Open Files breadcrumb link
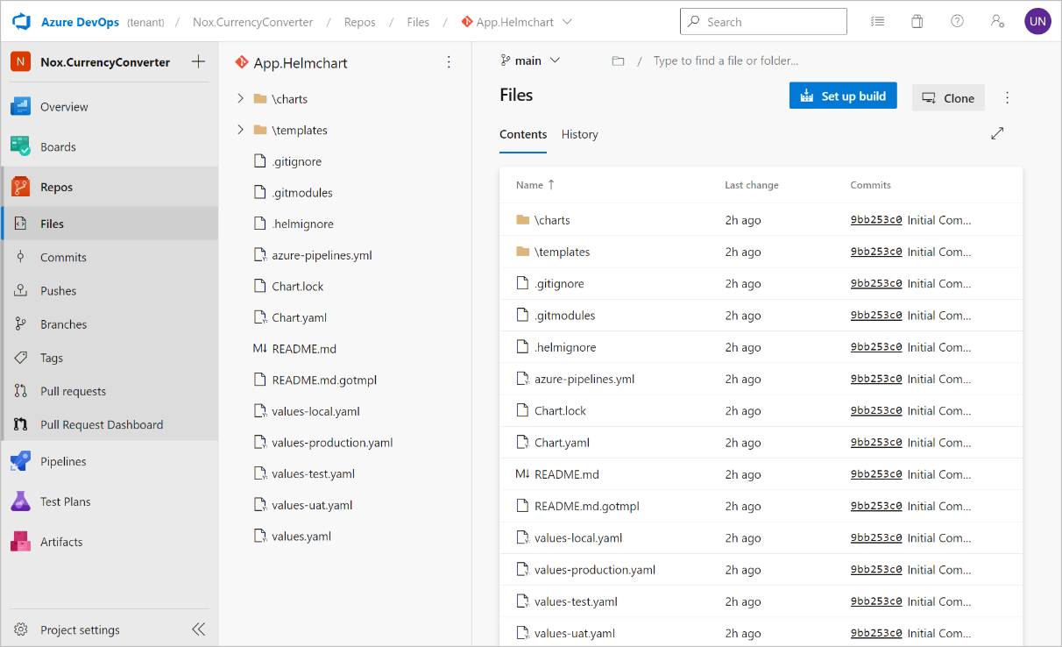Viewport: 1062px width, 647px height. pyautogui.click(x=418, y=22)
